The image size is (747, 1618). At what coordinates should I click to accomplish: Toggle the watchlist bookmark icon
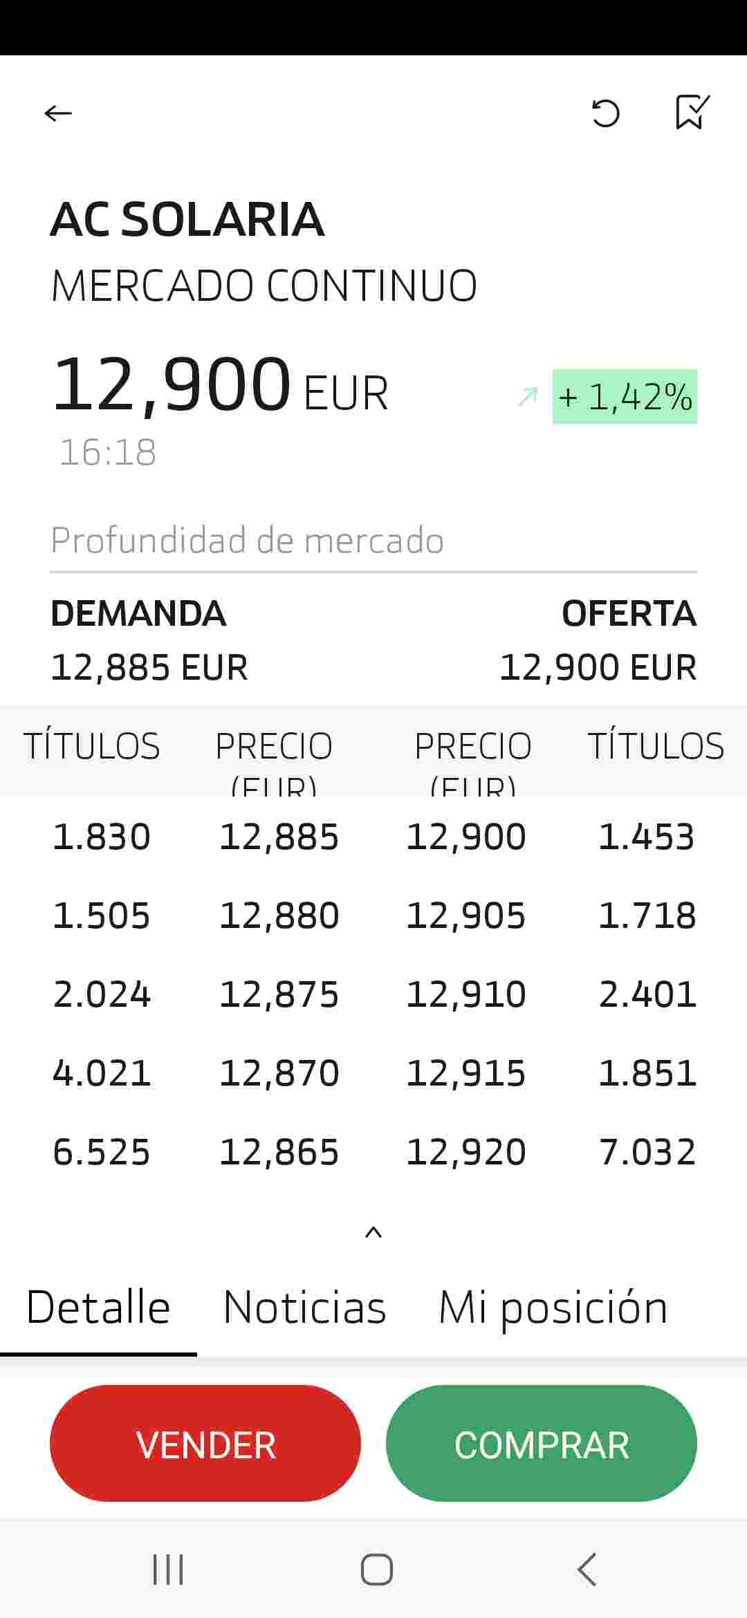[692, 112]
